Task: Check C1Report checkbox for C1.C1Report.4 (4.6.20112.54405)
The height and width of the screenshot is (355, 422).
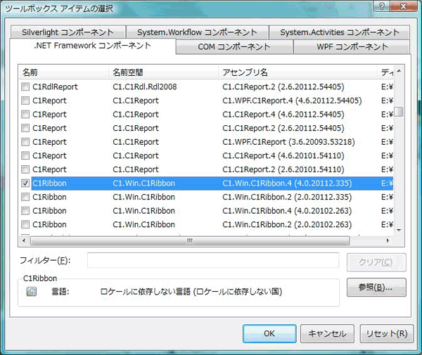Action: pyautogui.click(x=25, y=115)
